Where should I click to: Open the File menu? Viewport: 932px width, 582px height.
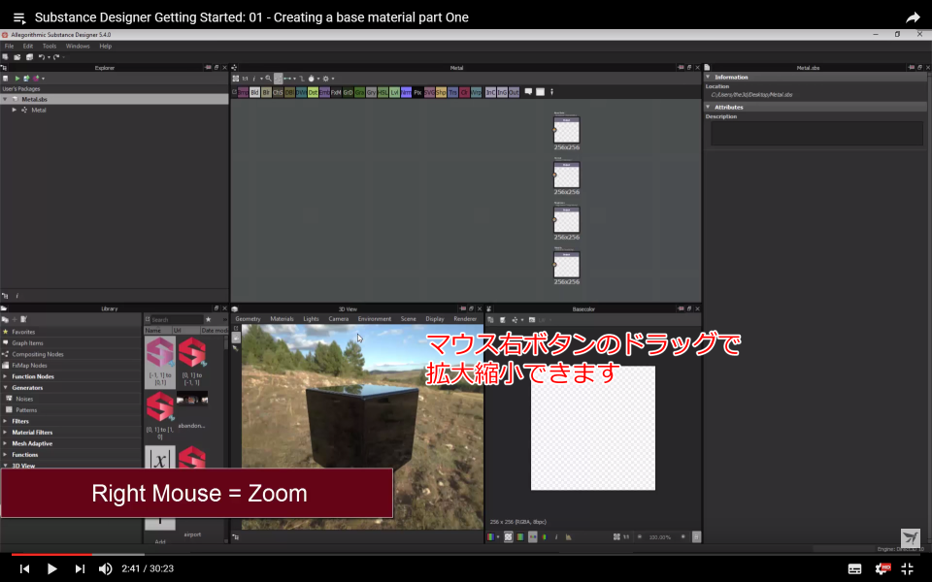point(9,46)
